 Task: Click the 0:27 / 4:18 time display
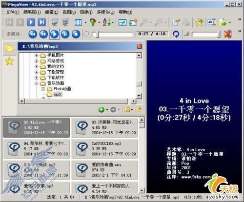tap(152, 34)
